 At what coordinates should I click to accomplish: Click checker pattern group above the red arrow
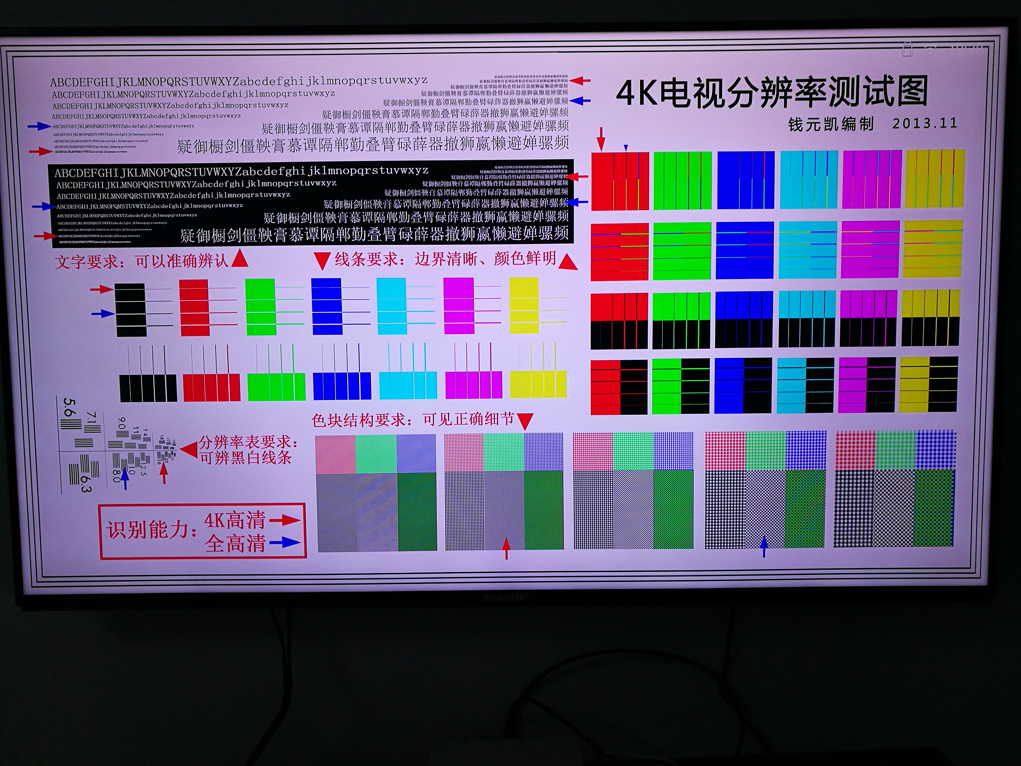point(504,492)
